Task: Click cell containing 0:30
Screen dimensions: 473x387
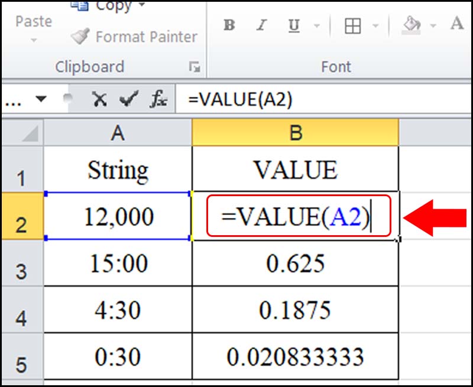Action: (x=118, y=356)
